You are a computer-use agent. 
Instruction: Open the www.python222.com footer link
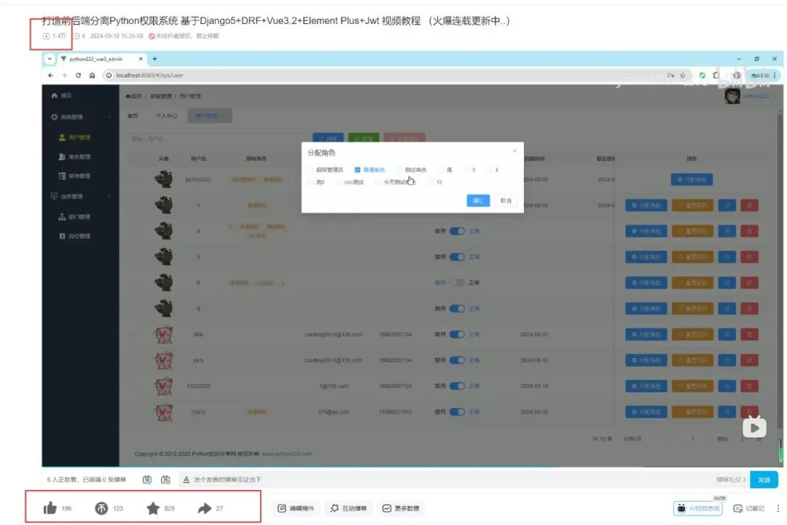pos(287,454)
